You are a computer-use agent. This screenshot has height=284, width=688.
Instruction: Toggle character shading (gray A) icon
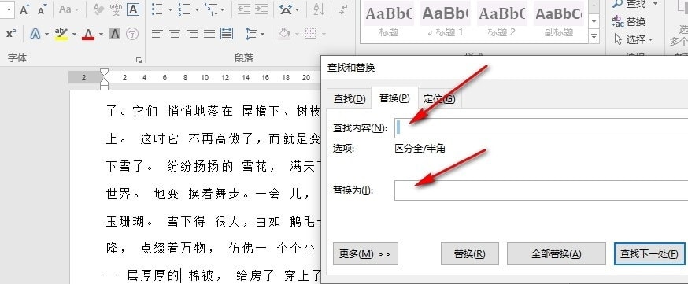(115, 34)
